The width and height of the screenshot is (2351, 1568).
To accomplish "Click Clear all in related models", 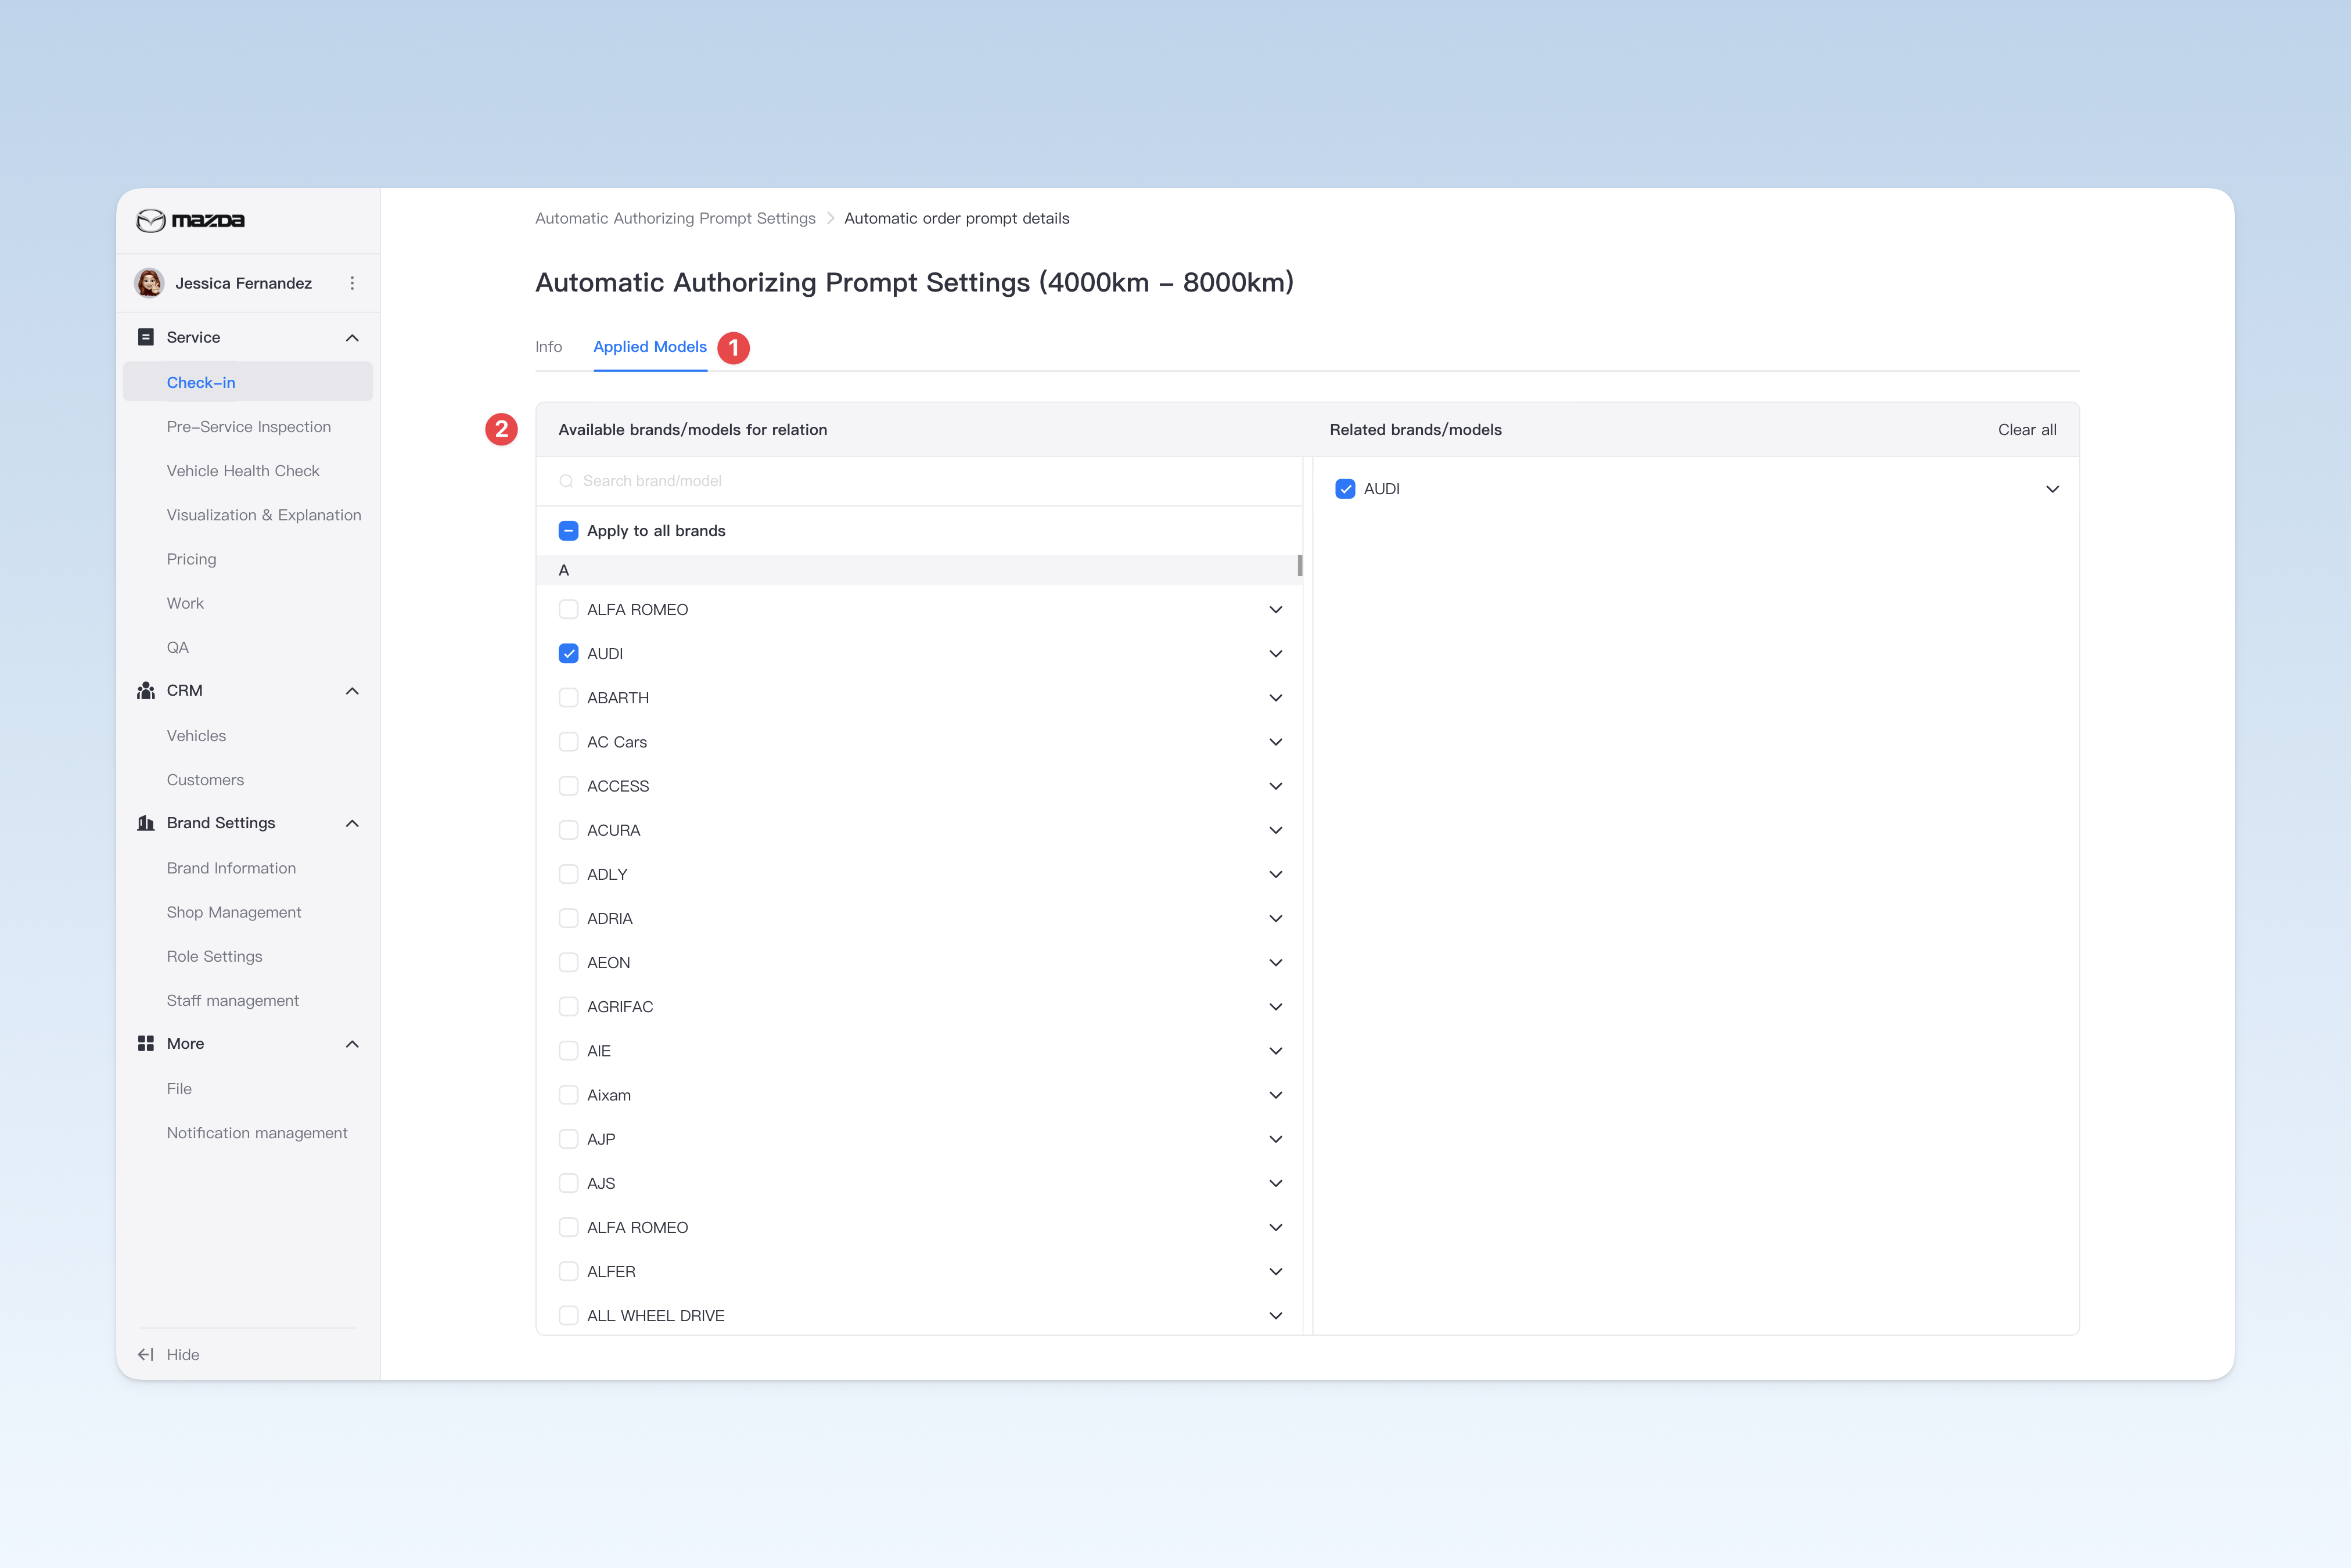I will pos(2027,430).
